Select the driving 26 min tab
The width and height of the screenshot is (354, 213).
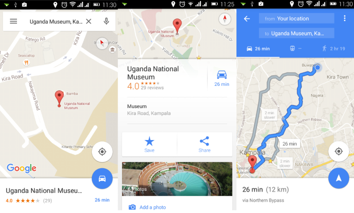coord(258,48)
